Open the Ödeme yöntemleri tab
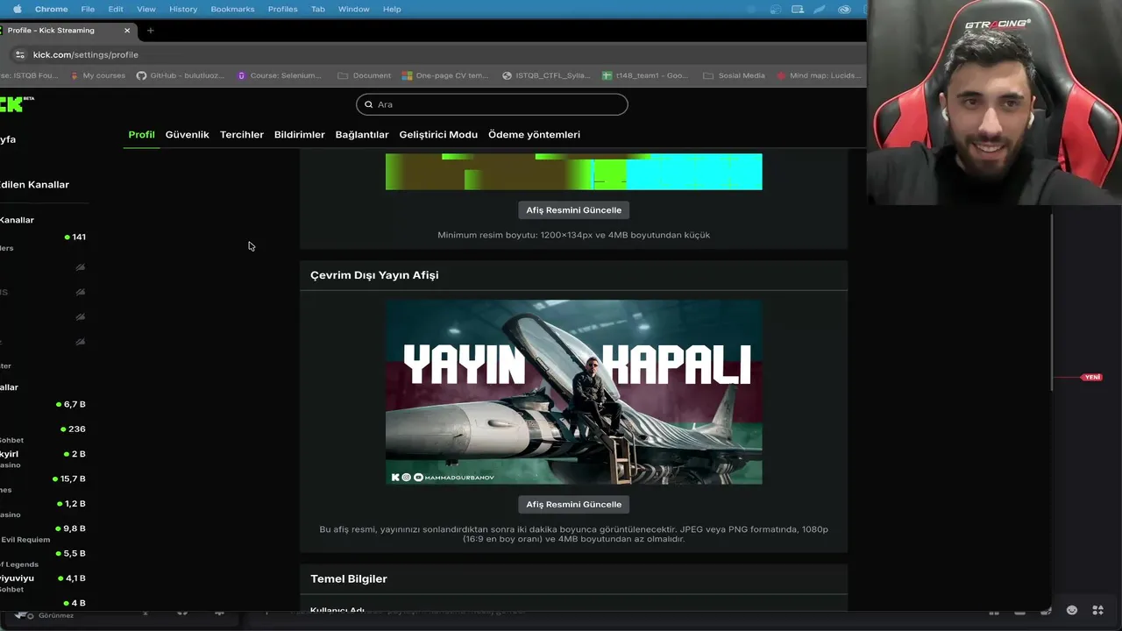The height and width of the screenshot is (631, 1122). pos(534,135)
